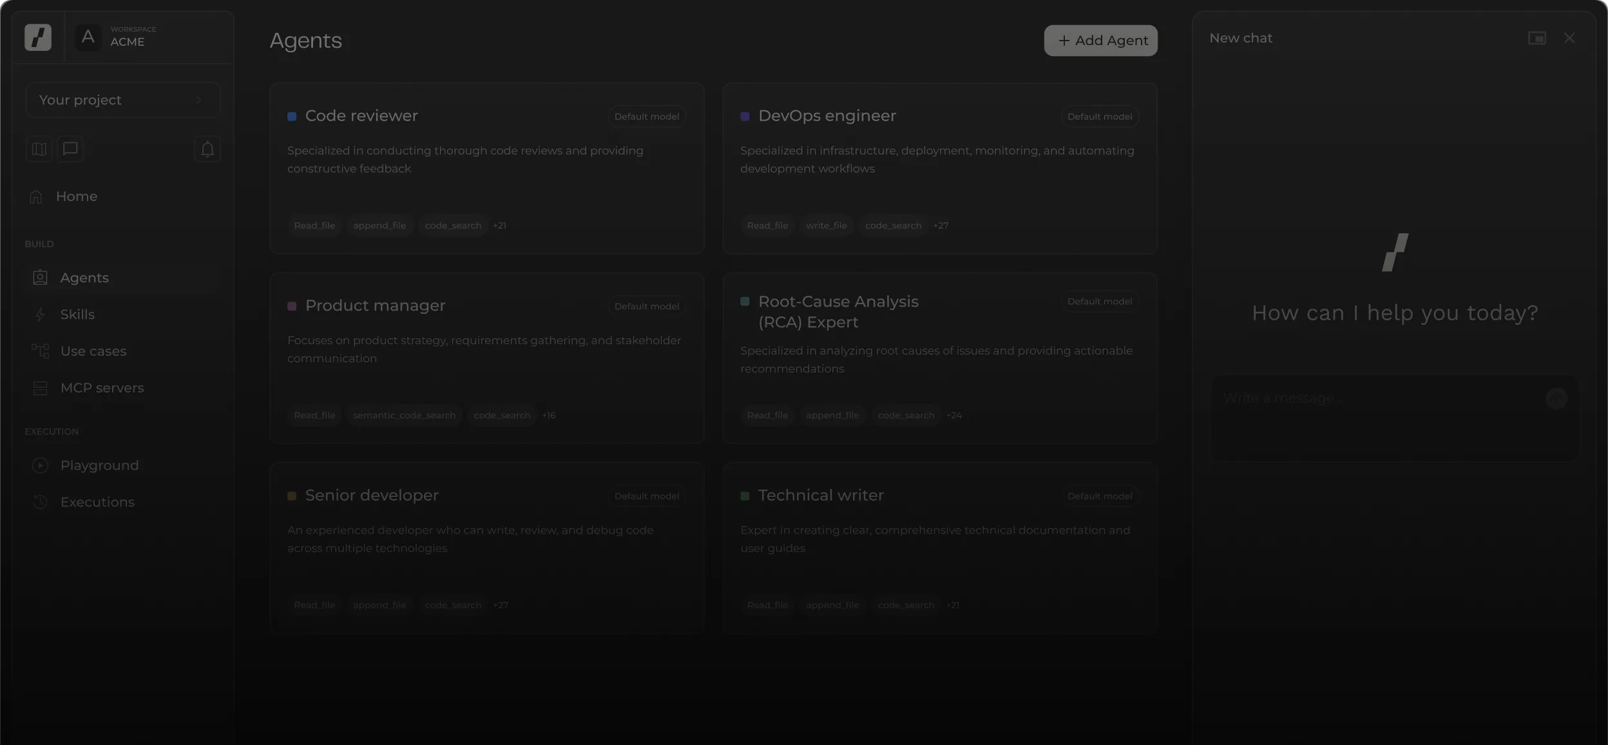Click the +24 tools count on Root-Cause Analysis
Screen dimensions: 1608x745
coord(954,416)
